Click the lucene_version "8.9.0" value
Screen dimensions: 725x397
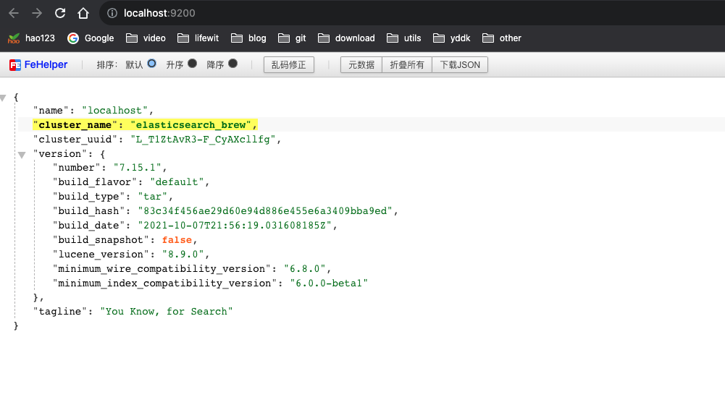point(183,255)
